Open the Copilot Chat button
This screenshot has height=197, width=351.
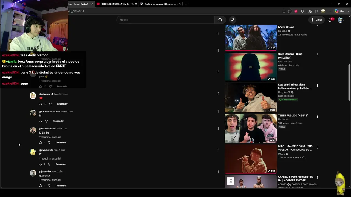339,11
